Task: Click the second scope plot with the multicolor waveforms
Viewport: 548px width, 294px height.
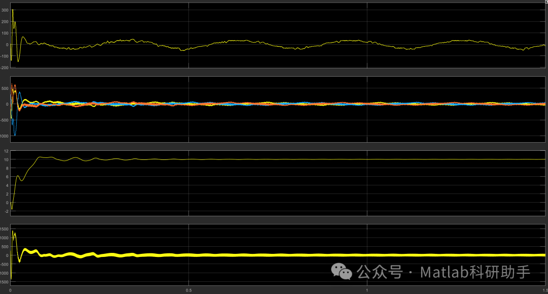Action: 278,109
